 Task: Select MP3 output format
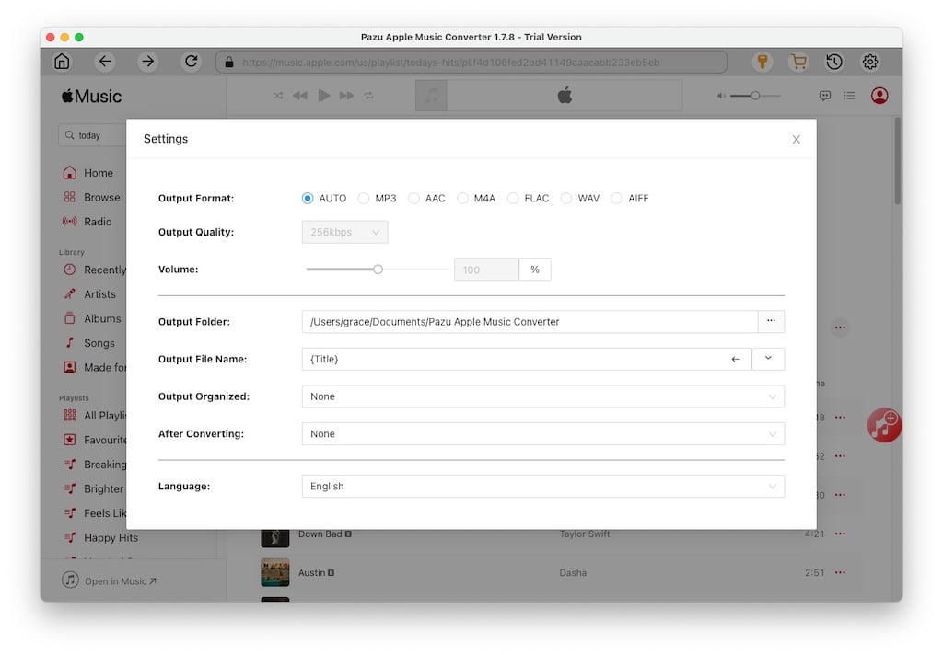tap(363, 199)
